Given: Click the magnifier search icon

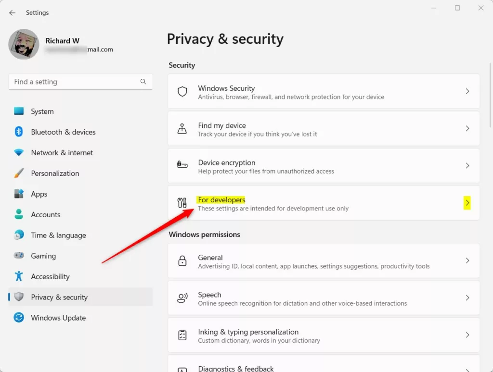Looking at the screenshot, I should (x=143, y=82).
